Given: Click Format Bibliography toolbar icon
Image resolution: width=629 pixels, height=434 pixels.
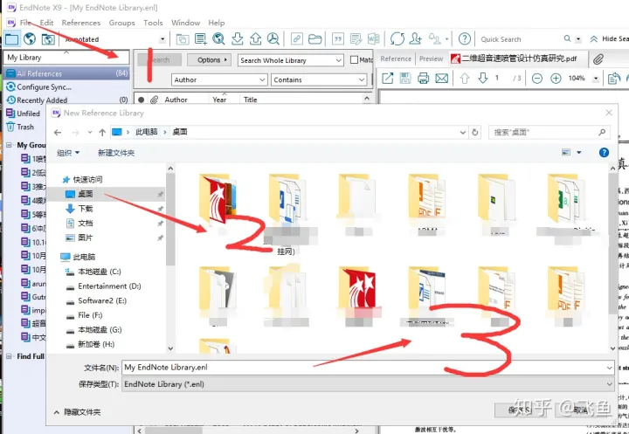Looking at the screenshot, I should [x=356, y=39].
